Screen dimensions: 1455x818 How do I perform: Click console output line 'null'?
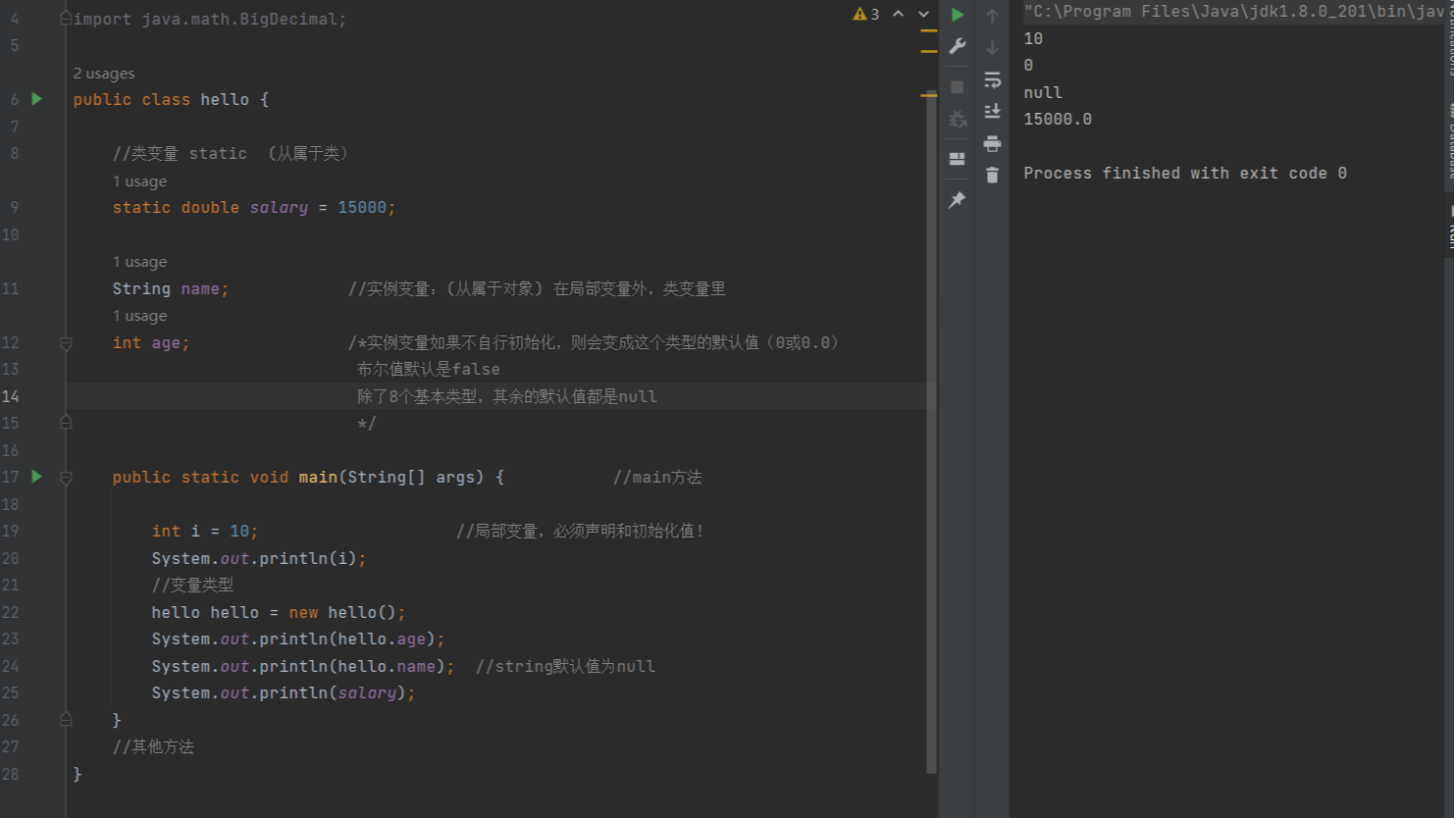pos(1043,92)
